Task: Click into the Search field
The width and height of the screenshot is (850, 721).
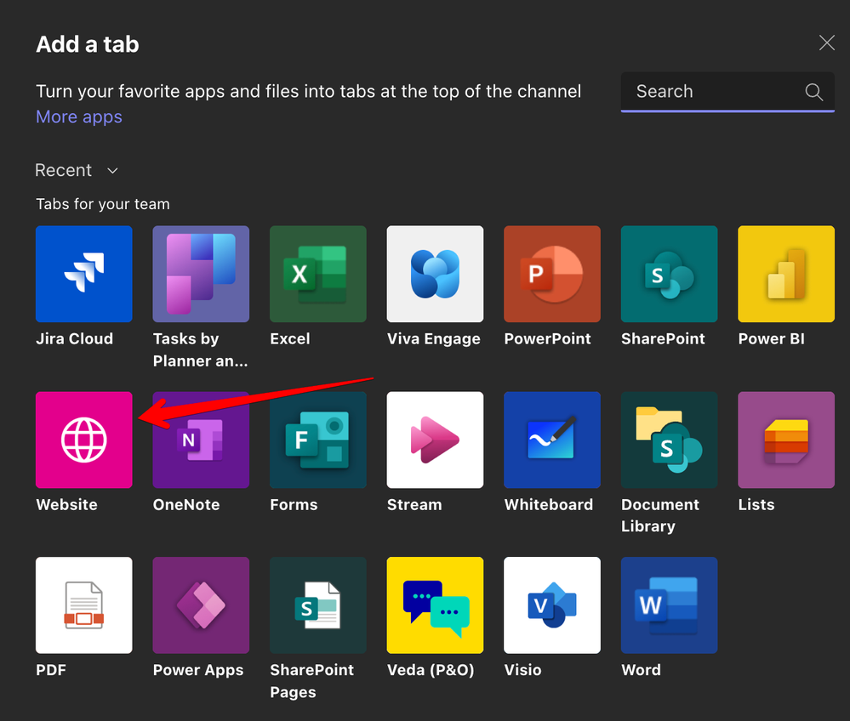Action: click(x=727, y=92)
